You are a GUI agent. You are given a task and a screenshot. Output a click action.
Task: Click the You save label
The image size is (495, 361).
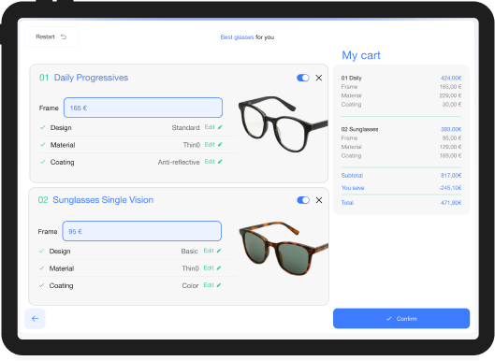click(x=353, y=188)
